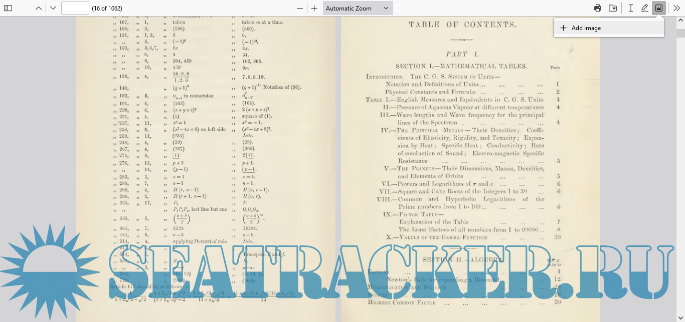The image size is (685, 322).
Task: Click the page number input field
Action: pos(75,8)
